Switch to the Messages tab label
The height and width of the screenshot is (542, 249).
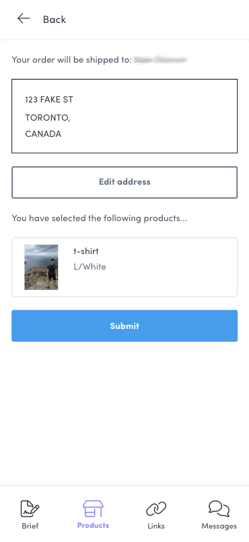pos(219,526)
